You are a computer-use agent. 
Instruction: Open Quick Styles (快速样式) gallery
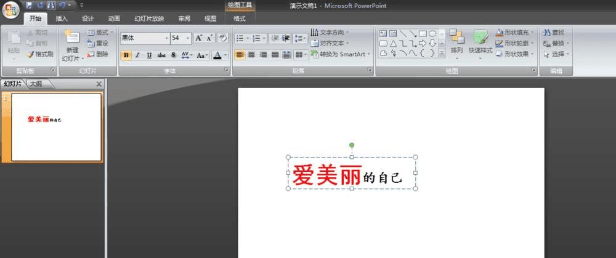pos(480,44)
